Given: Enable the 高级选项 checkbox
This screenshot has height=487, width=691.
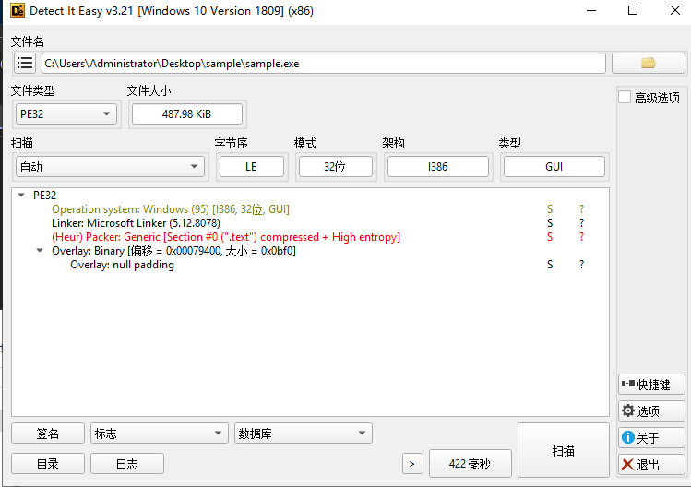Looking at the screenshot, I should point(625,97).
